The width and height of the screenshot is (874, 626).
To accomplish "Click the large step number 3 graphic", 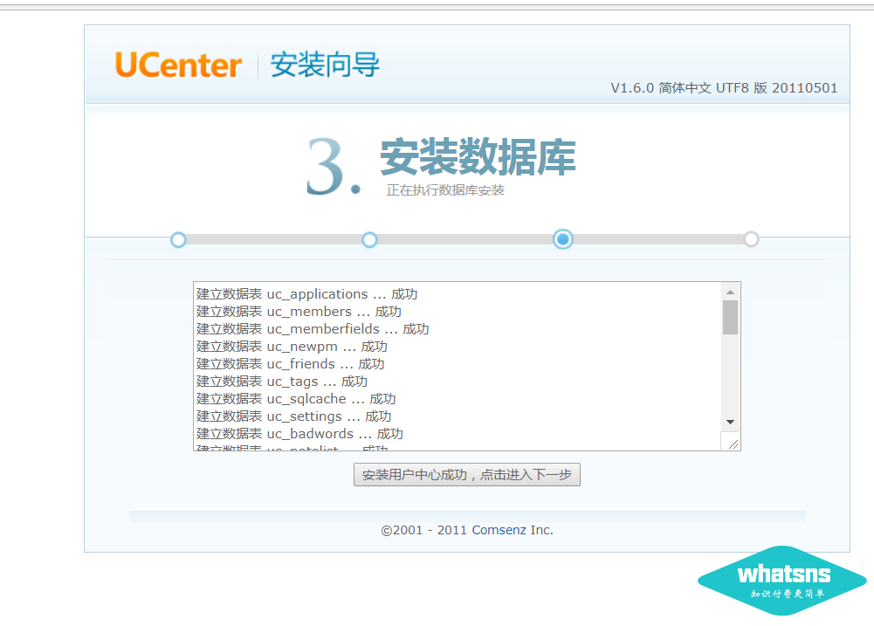I will tap(332, 166).
